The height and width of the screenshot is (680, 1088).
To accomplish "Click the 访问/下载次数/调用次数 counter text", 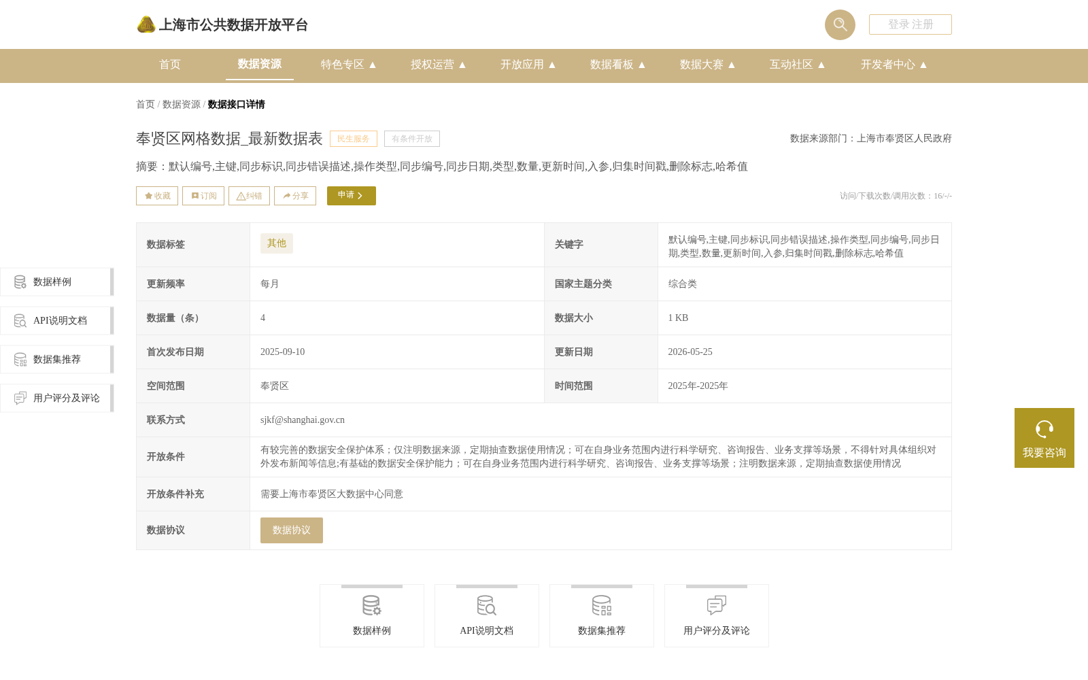I will click(896, 196).
